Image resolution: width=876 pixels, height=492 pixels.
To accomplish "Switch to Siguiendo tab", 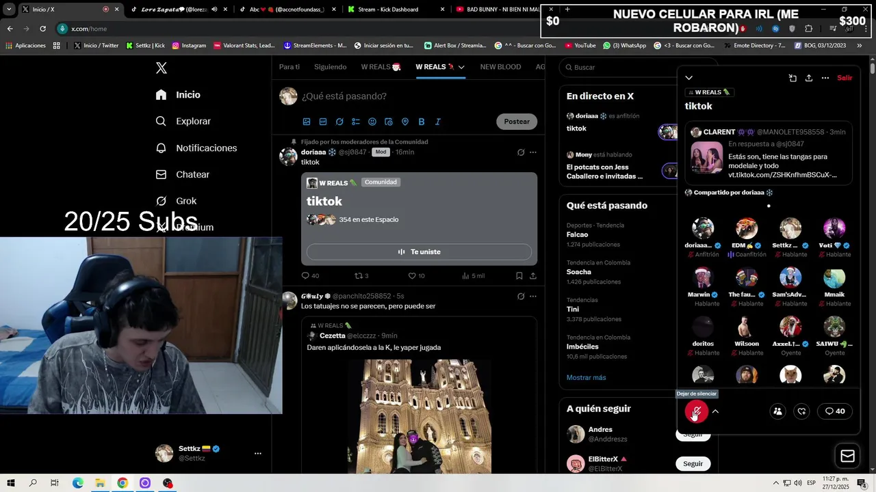I will pos(331,67).
